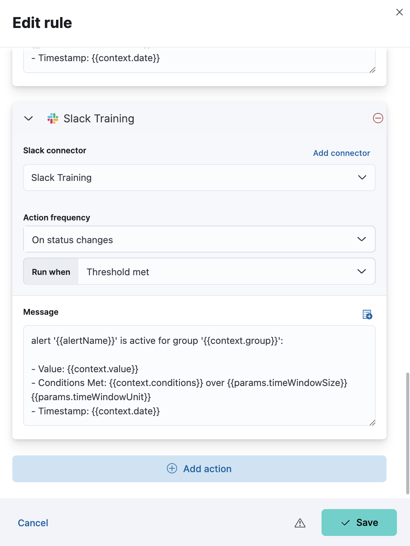Click the Slack Training section title
This screenshot has width=410, height=546.
tap(99, 119)
